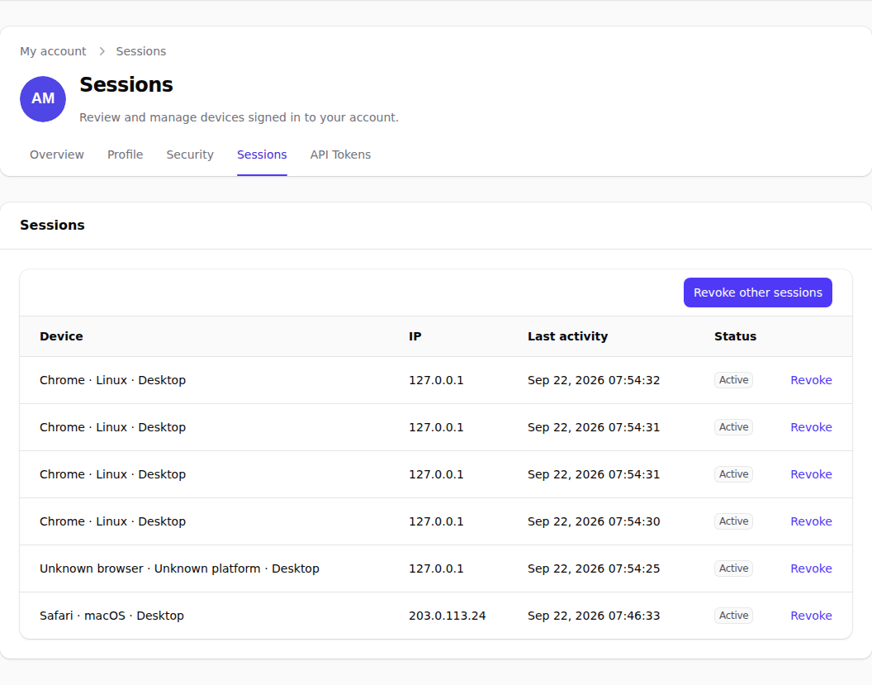Viewport: 872px width, 685px height.
Task: Revoke the Safari macOS session
Action: point(811,616)
